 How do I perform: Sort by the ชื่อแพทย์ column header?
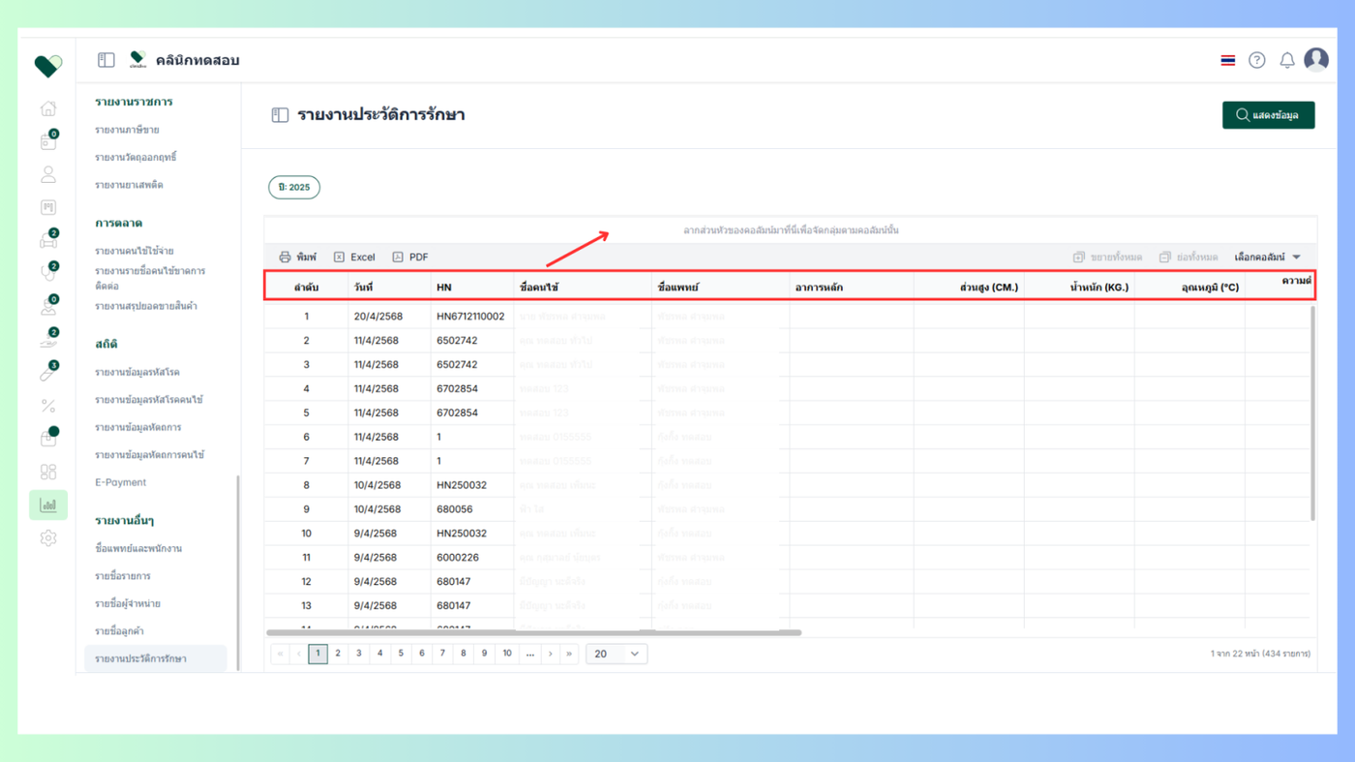pyautogui.click(x=720, y=288)
